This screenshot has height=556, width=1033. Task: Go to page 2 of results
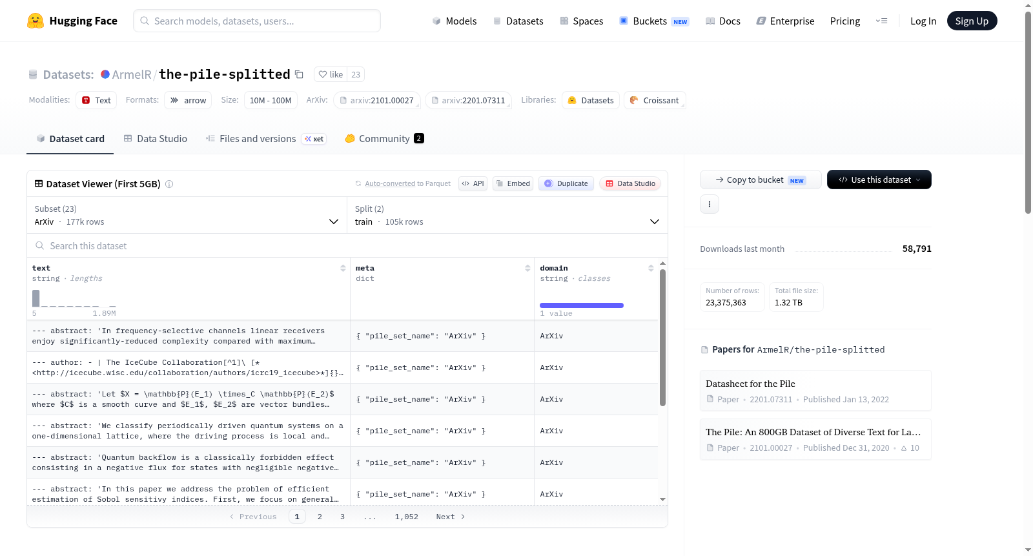click(x=320, y=517)
